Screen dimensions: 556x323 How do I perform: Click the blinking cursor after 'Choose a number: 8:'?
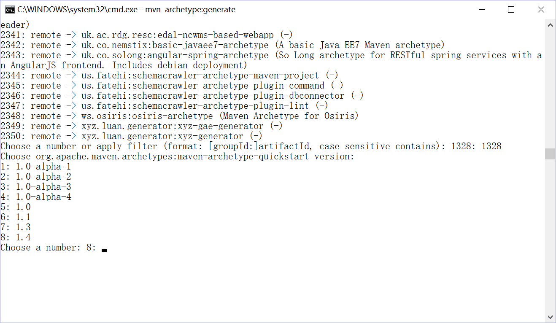[x=104, y=250]
